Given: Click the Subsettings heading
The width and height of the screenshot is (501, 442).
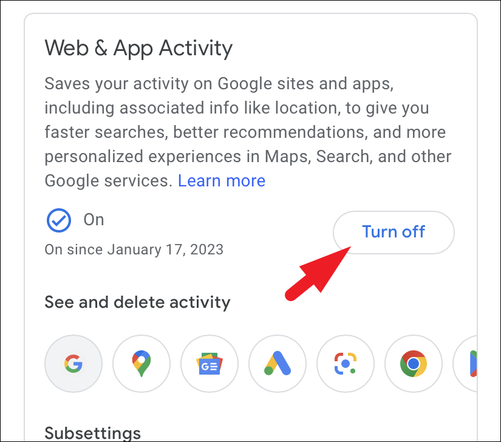Looking at the screenshot, I should pos(93,433).
